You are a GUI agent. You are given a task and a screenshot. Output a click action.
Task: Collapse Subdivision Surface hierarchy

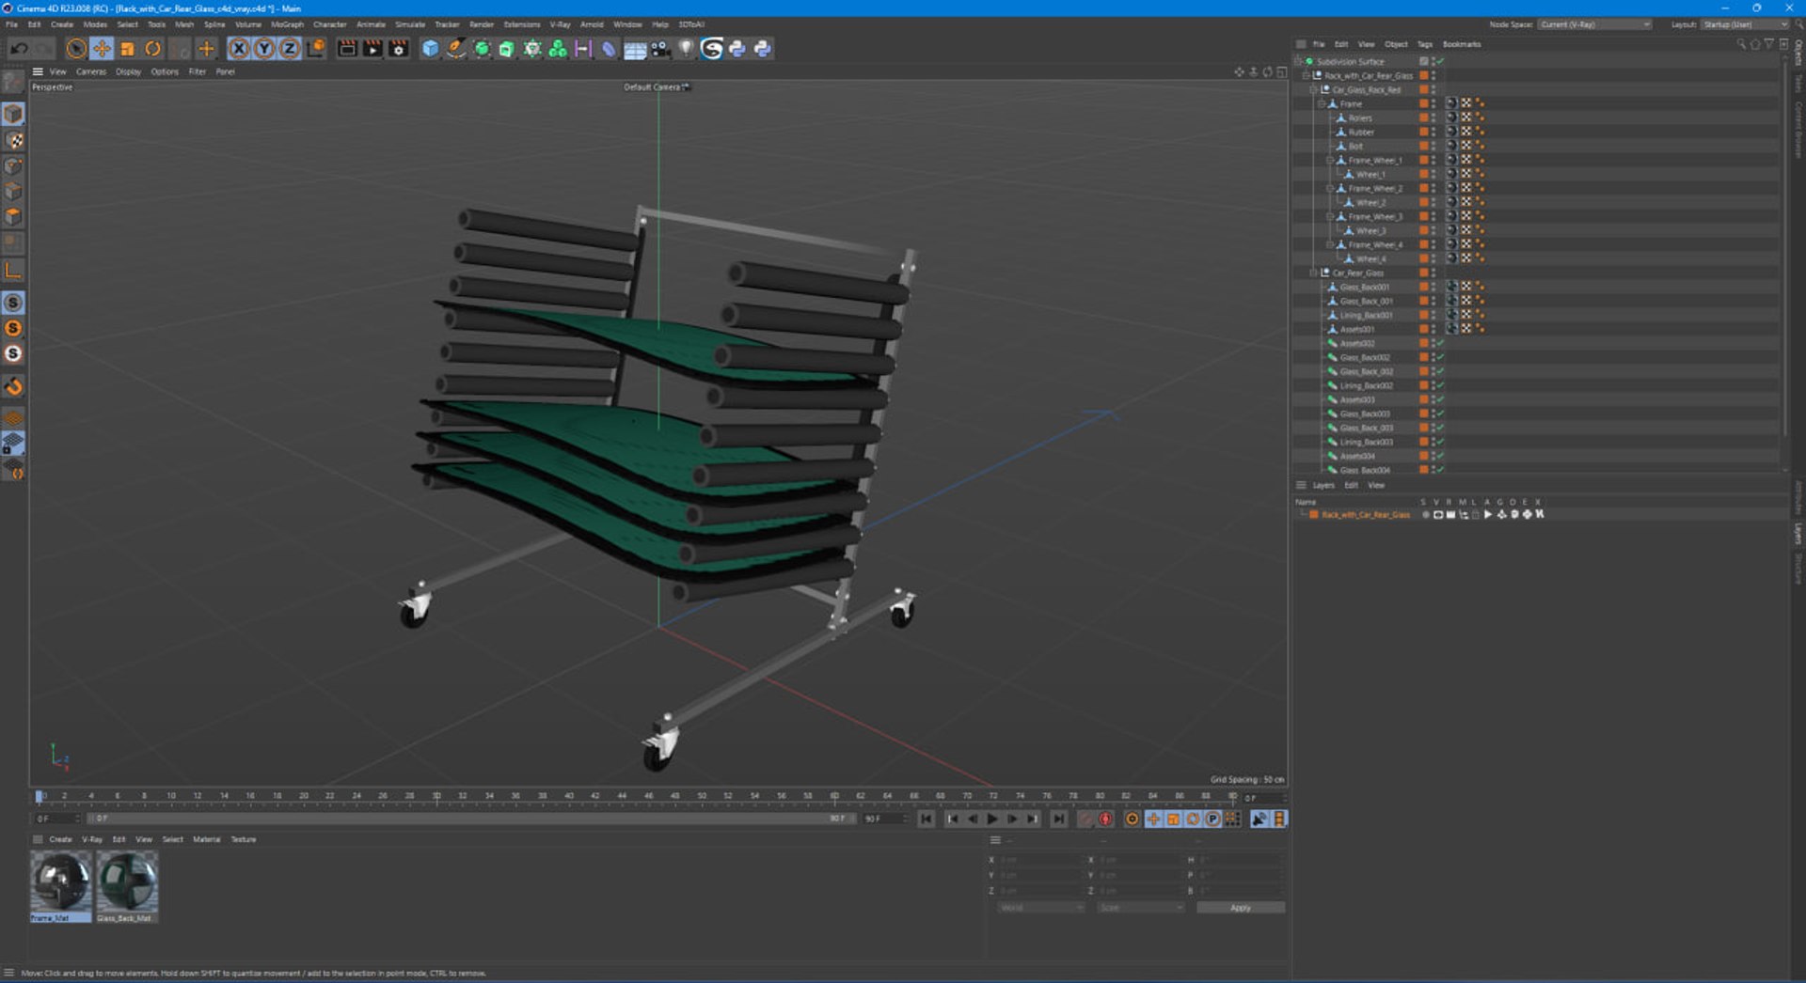[x=1298, y=61]
